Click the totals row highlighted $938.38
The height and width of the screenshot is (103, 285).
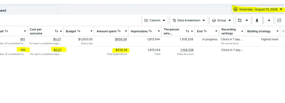tap(121, 50)
